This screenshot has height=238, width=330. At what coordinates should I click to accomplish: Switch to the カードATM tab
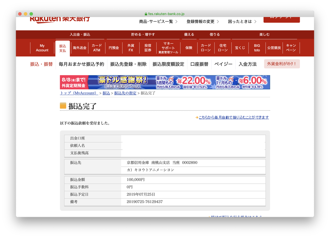click(x=97, y=48)
